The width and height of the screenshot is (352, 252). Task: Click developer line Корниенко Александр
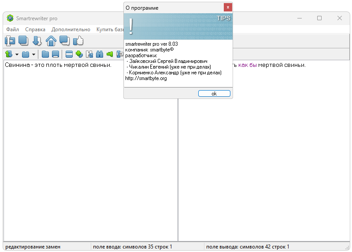coord(175,73)
